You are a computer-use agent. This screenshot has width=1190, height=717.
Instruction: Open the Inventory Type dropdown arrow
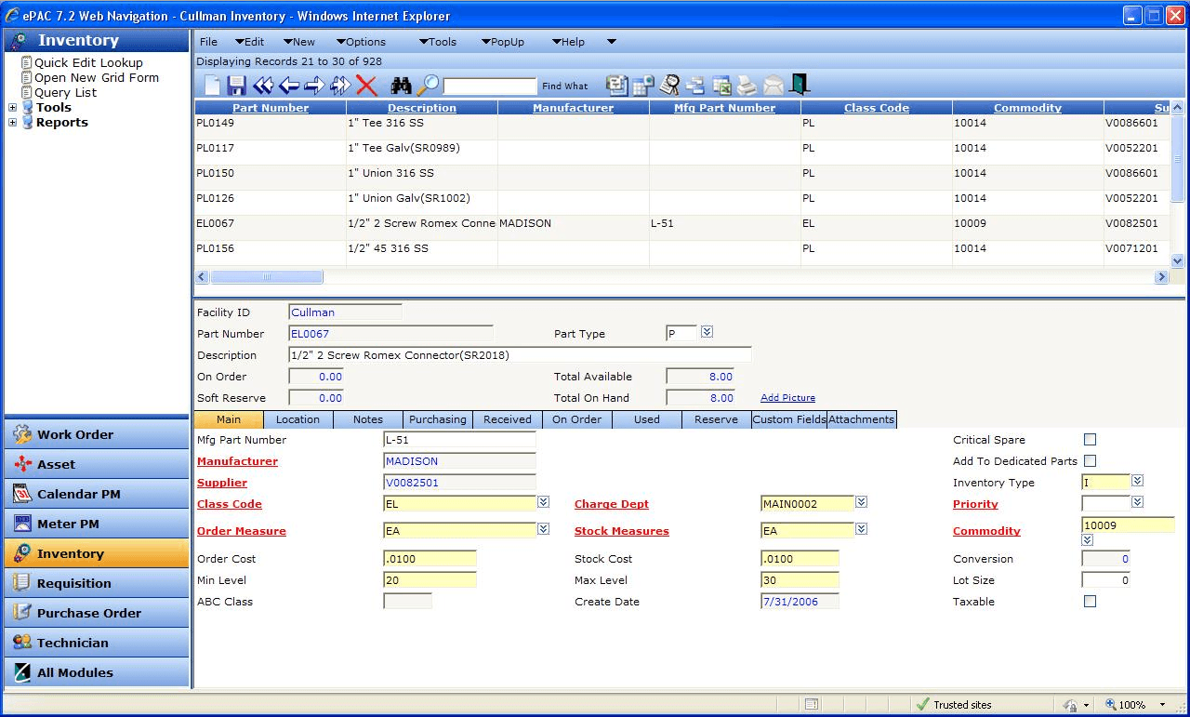pyautogui.click(x=1138, y=481)
